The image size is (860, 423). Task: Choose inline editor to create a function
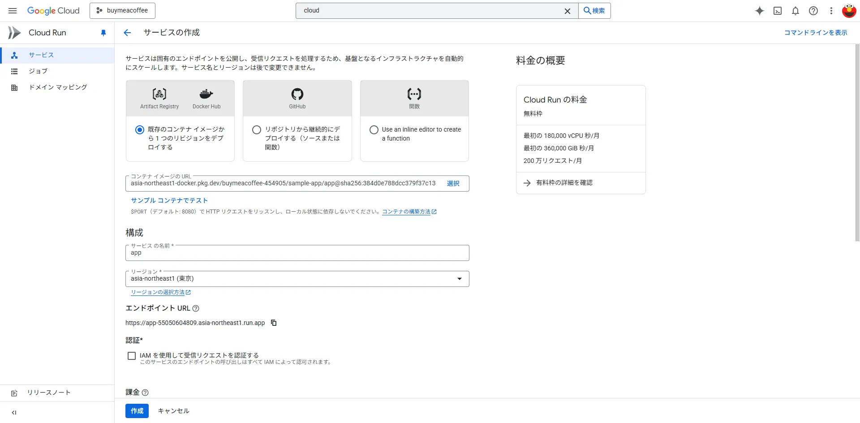pyautogui.click(x=374, y=130)
